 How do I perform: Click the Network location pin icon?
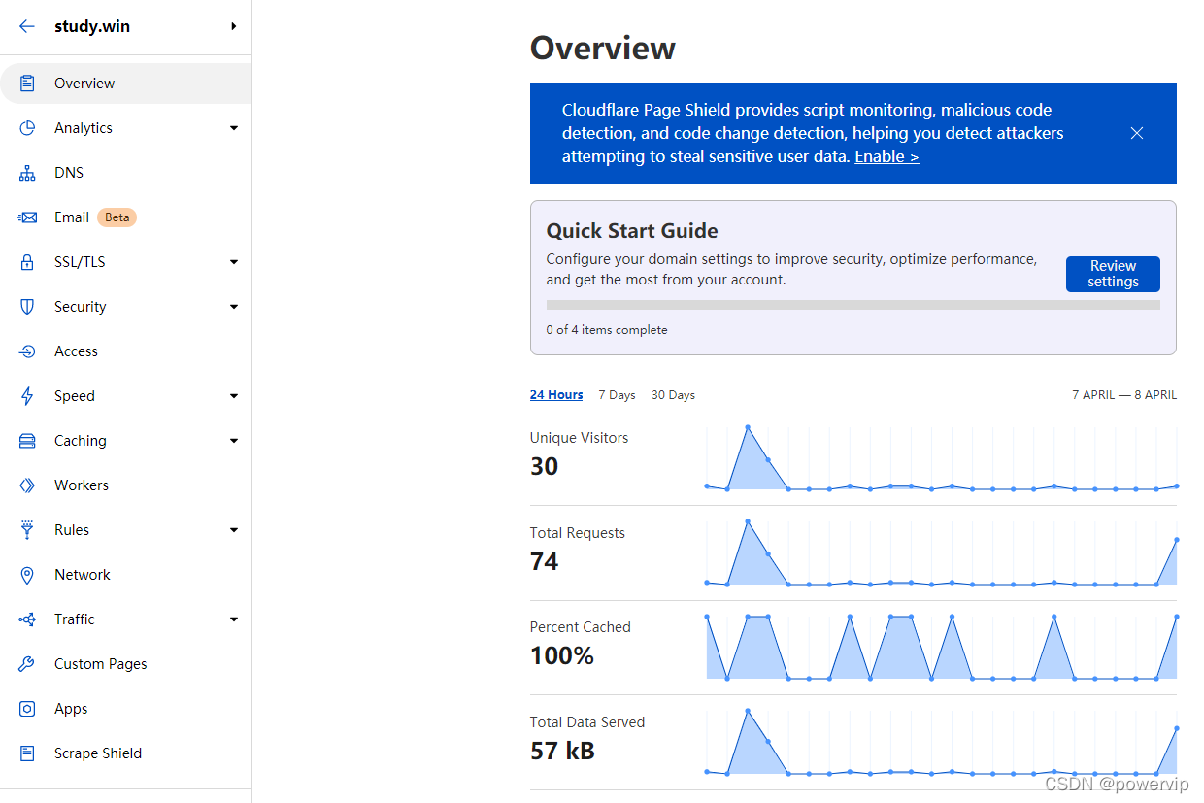click(27, 575)
